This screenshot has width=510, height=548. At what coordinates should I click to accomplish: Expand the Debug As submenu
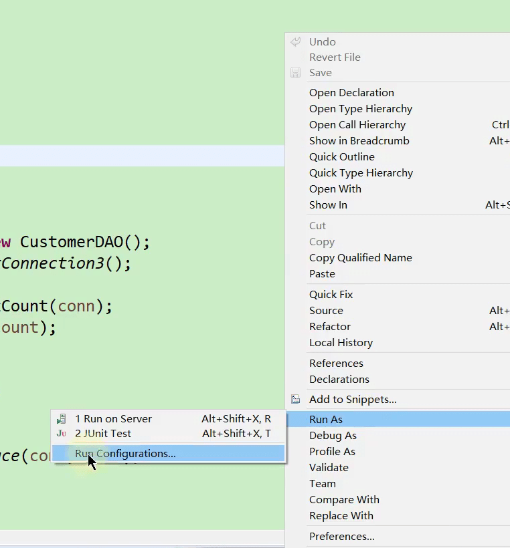click(333, 436)
